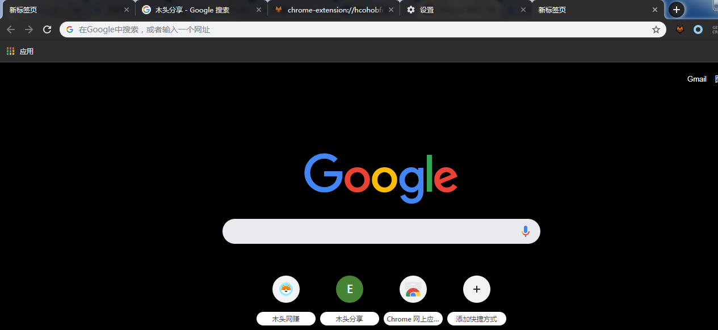The image size is (718, 330).
Task: Switch to the 设置 tab
Action: pos(466,10)
